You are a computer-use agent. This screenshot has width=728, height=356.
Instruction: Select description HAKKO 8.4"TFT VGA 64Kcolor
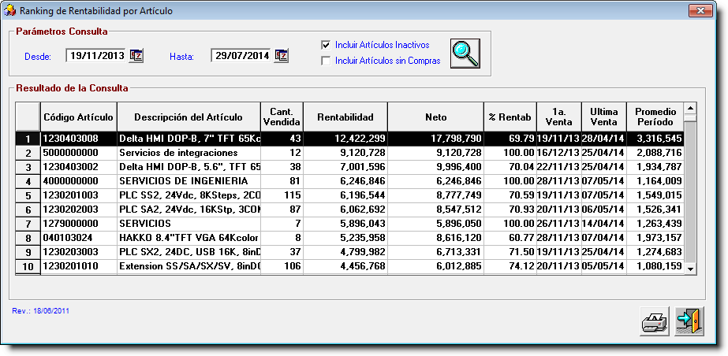point(189,238)
